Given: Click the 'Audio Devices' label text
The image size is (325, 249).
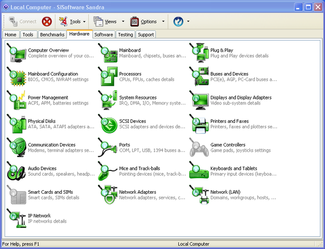Looking at the screenshot, I should tap(42, 168).
